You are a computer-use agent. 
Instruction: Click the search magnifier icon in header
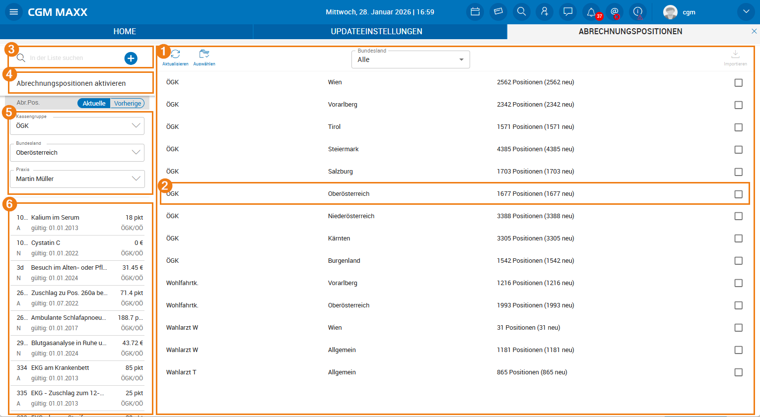pos(521,12)
